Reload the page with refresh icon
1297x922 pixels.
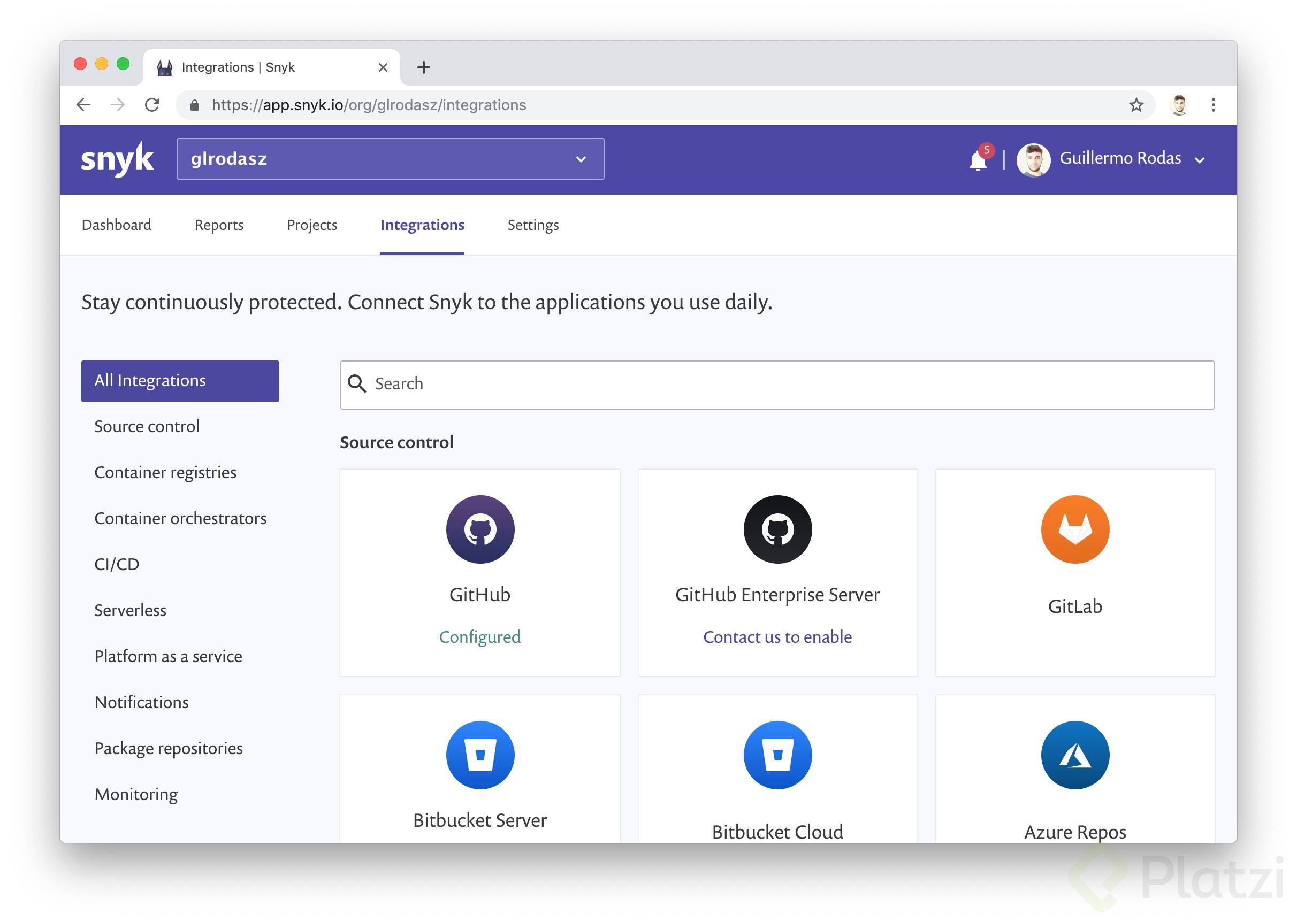click(x=152, y=104)
